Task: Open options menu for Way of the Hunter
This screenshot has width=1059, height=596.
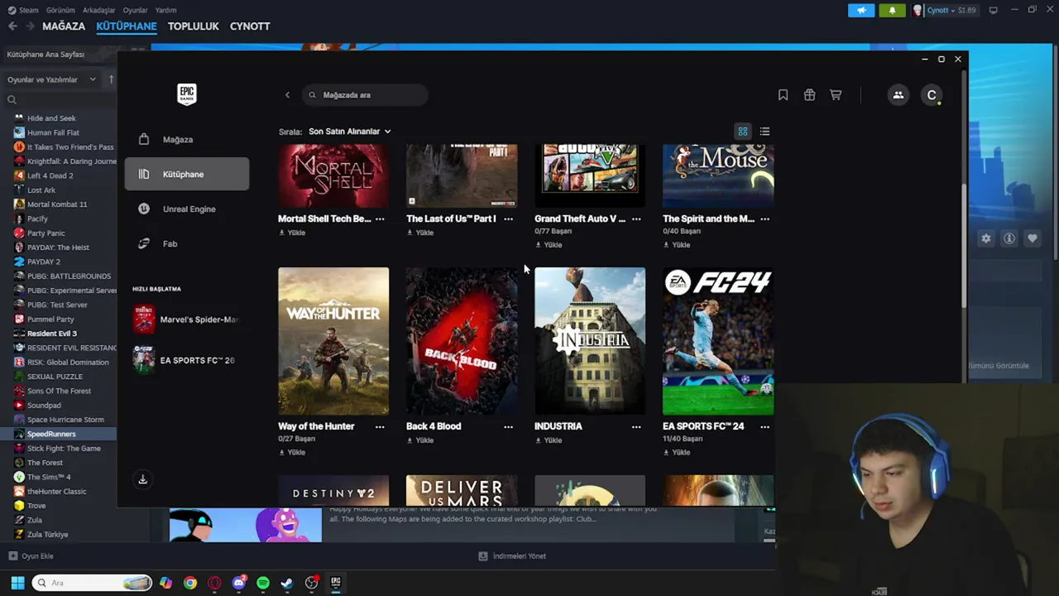Action: click(x=380, y=426)
